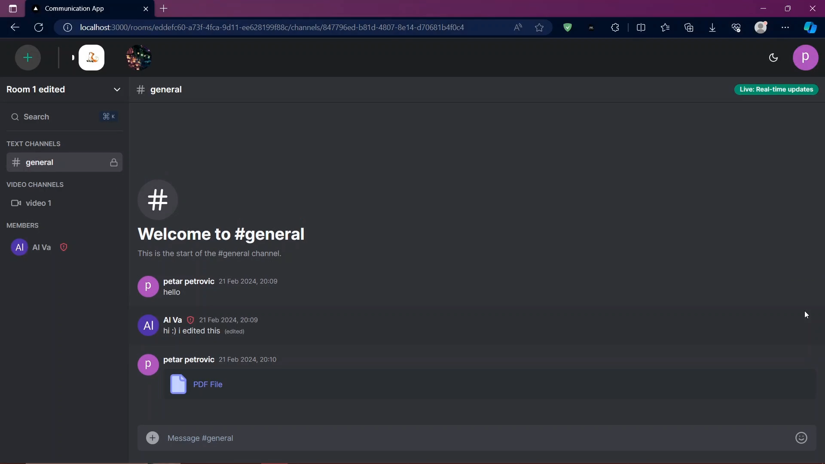Viewport: 825px width, 464px height.
Task: Click the Live: Real-time updates badge
Action: click(x=776, y=89)
